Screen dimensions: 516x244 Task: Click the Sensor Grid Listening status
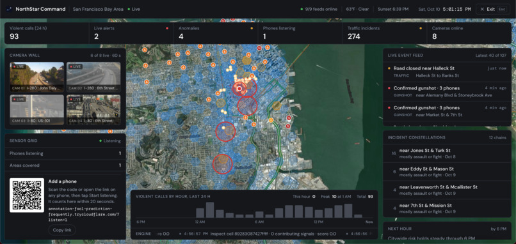click(x=110, y=141)
